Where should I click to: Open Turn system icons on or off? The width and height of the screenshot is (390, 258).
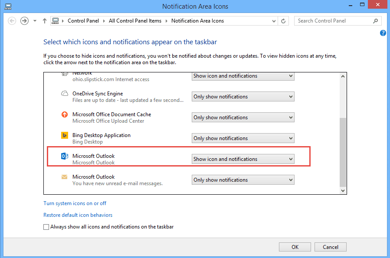point(75,203)
